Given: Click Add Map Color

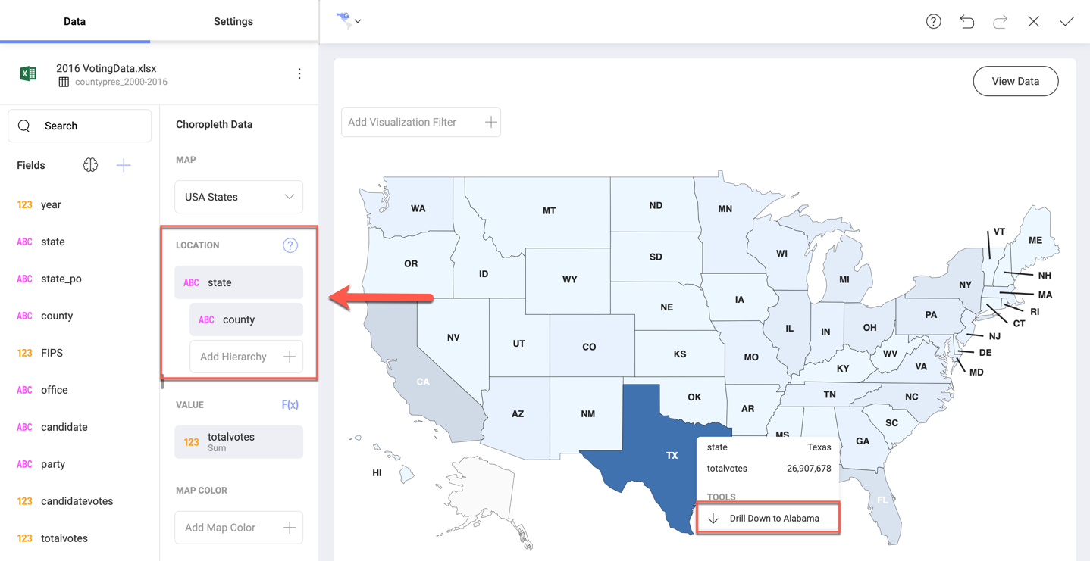Looking at the screenshot, I should (239, 528).
